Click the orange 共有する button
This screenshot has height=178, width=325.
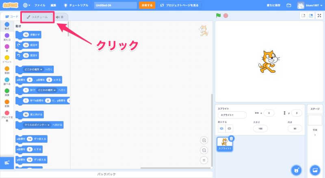click(147, 5)
